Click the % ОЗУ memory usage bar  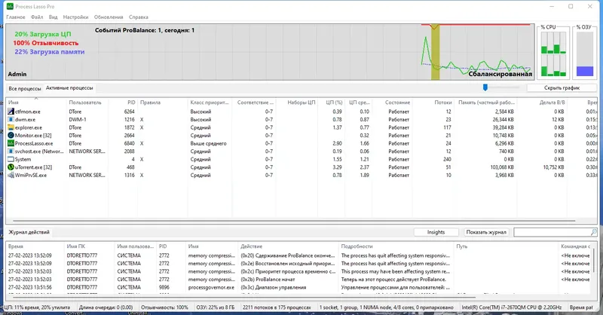[x=585, y=54]
